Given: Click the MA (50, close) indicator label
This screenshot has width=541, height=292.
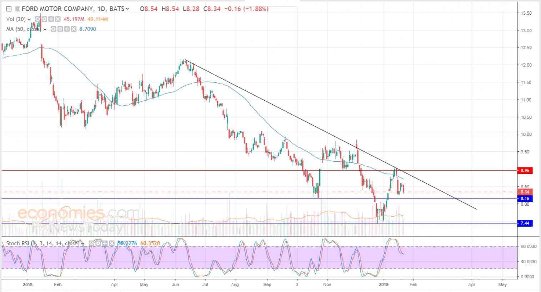Looking at the screenshot, I should [24, 29].
